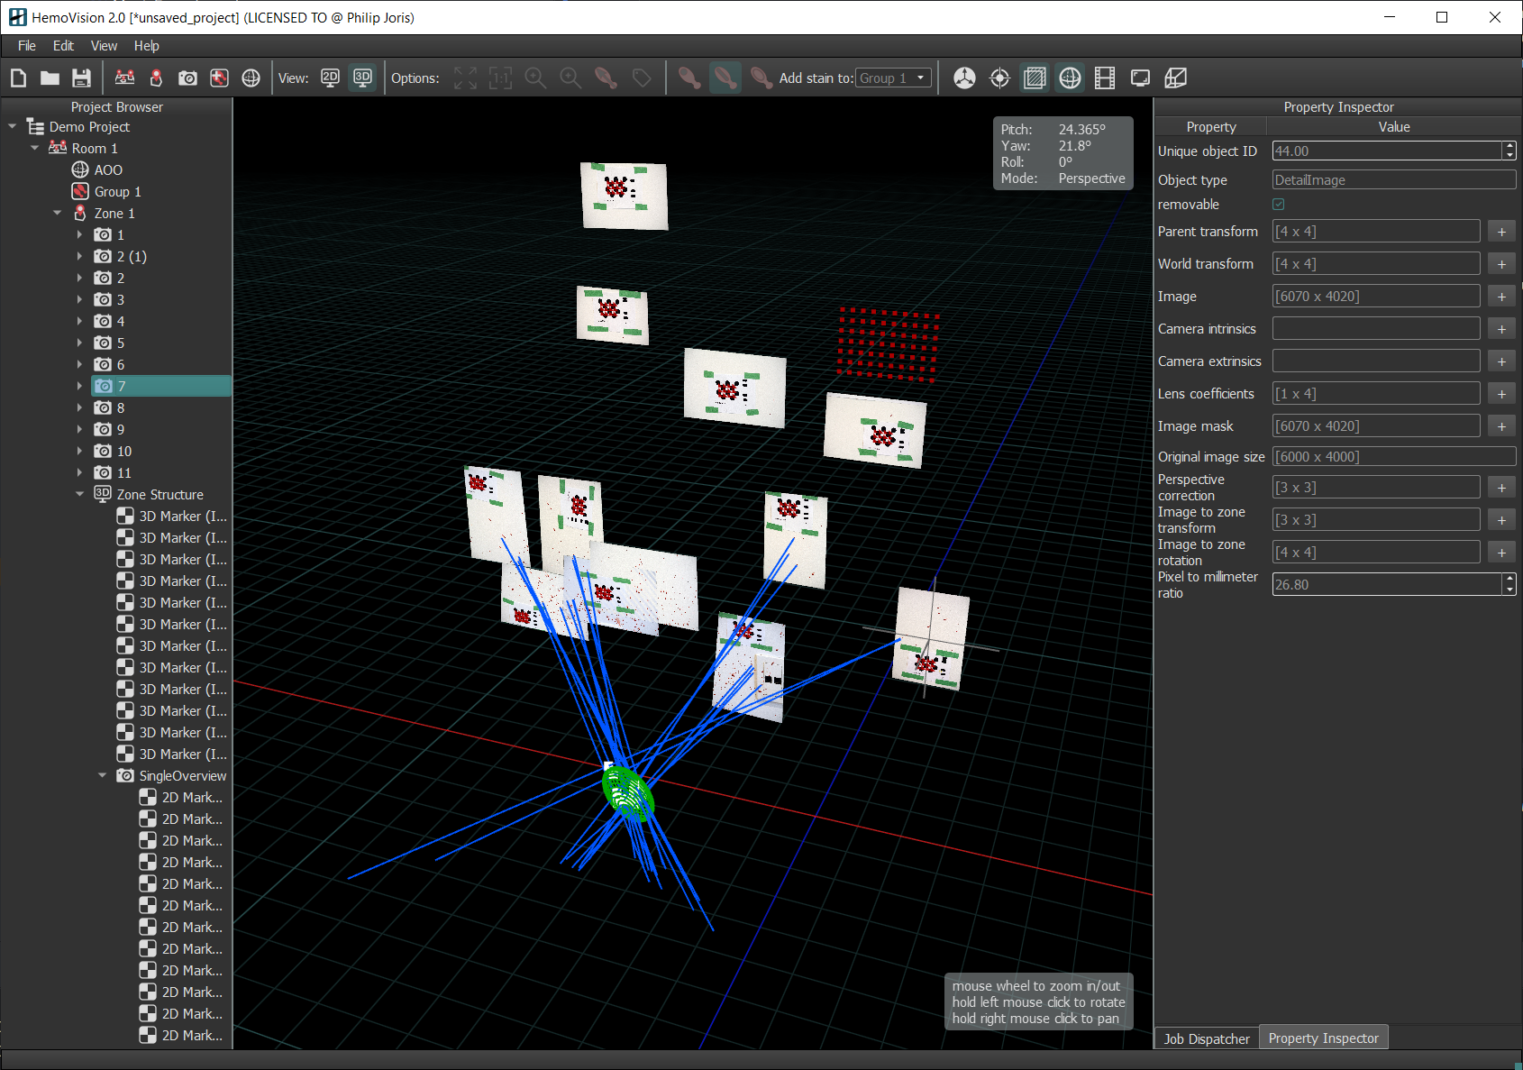
Task: Decrease the Pixel to millimeter ratio stepper
Action: click(1509, 590)
